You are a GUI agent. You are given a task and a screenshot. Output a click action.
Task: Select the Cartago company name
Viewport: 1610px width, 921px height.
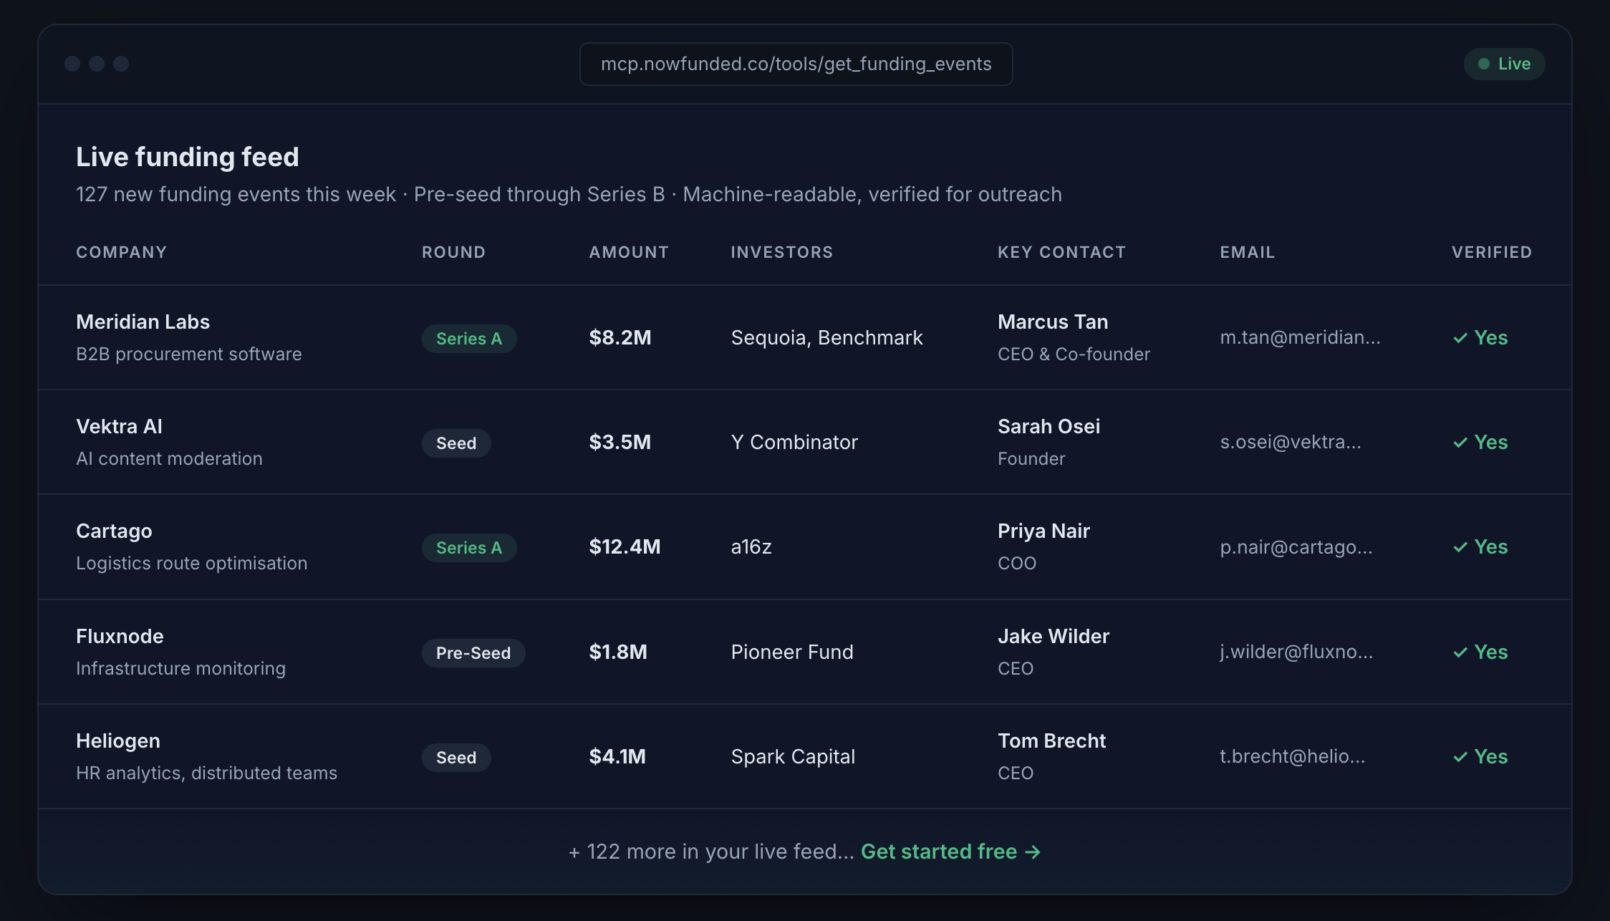pos(114,531)
